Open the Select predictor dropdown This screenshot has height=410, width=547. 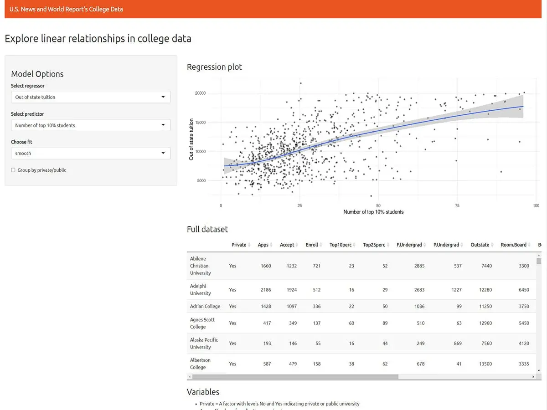pyautogui.click(x=90, y=125)
